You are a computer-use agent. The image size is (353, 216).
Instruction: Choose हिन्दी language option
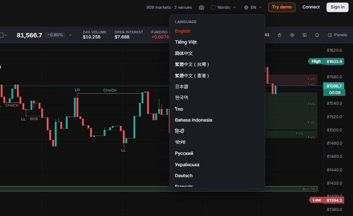click(x=179, y=131)
